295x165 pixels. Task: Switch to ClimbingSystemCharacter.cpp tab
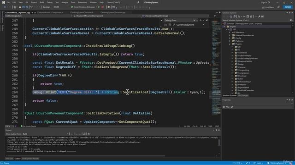coord(113,12)
